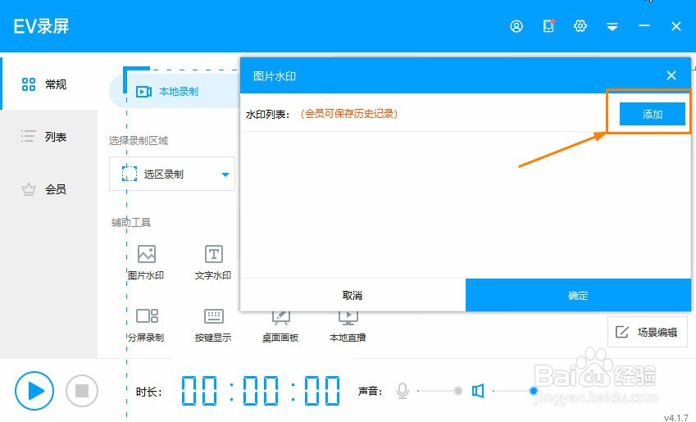
Task: Open the 分屏录制 tool
Action: 146,325
